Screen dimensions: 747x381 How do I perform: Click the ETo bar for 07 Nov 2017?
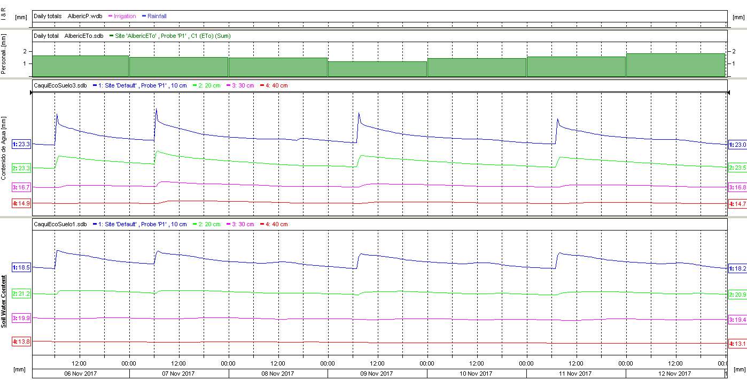(x=178, y=67)
